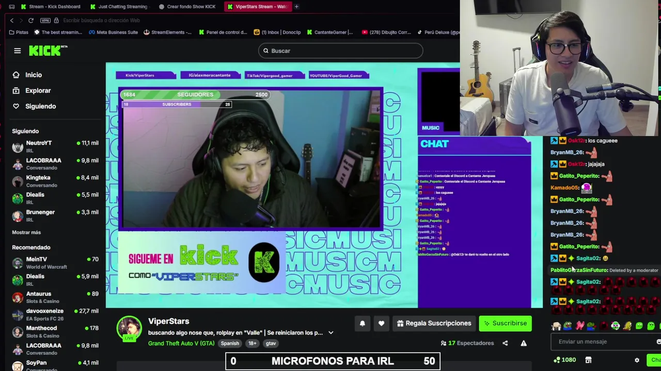The width and height of the screenshot is (661, 371).
Task: Click the browser back arrow
Action: click(12, 20)
